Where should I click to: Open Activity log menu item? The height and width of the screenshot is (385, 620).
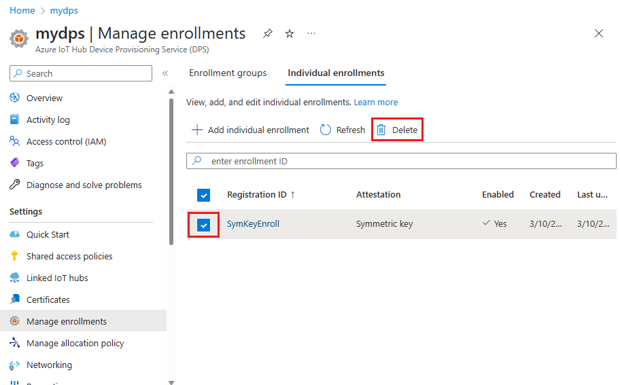[x=48, y=120]
